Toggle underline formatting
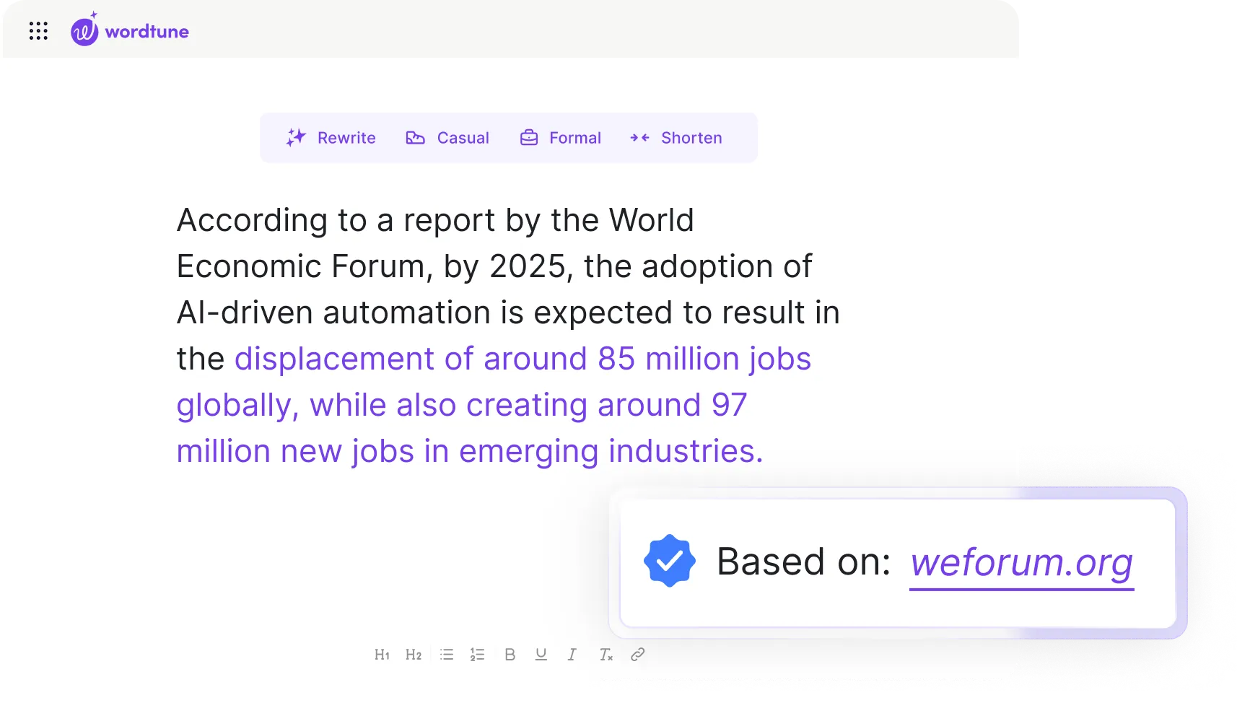Screen dimensions: 1237x703 [541, 655]
